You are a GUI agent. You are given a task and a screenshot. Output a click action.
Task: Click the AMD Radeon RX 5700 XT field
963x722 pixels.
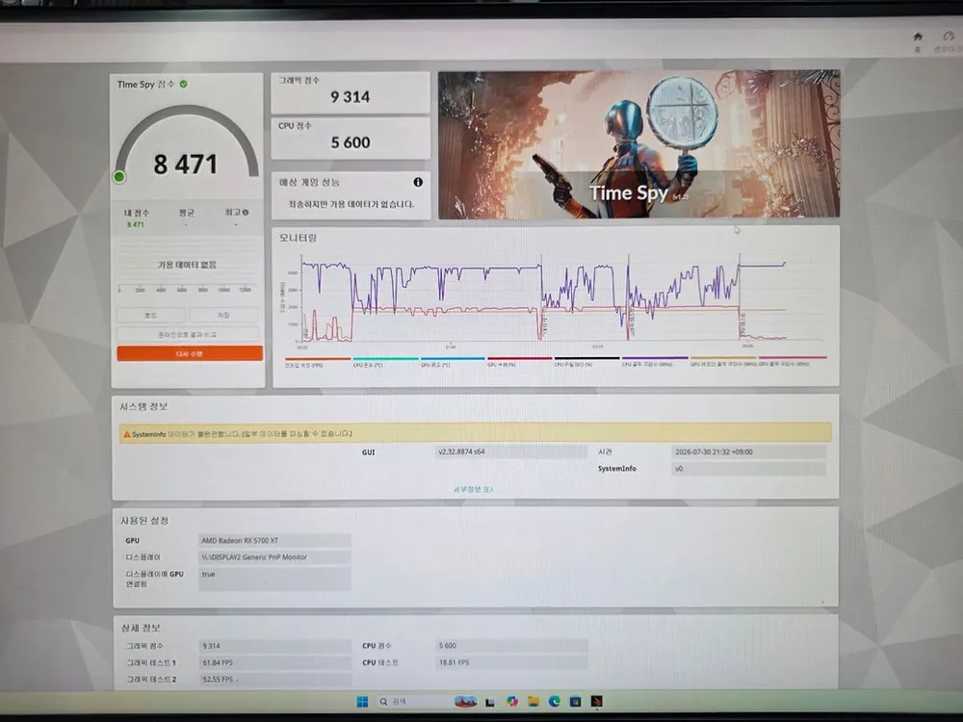[x=274, y=540]
